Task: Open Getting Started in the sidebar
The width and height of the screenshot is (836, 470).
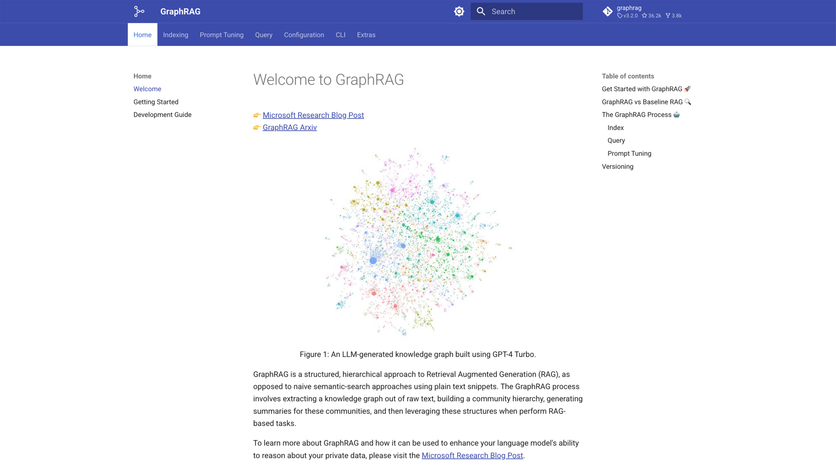Action: (x=156, y=102)
